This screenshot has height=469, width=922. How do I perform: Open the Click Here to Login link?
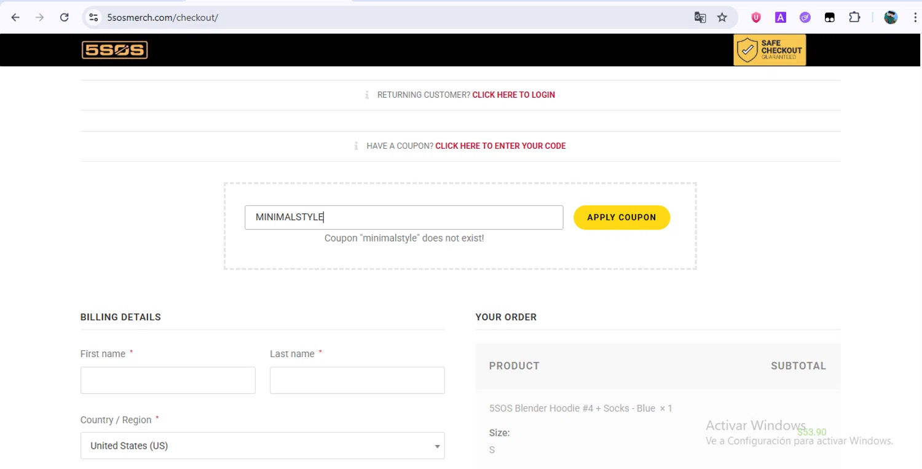tap(514, 95)
